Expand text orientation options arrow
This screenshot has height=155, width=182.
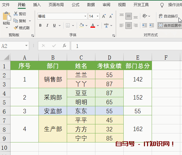tap(149, 16)
